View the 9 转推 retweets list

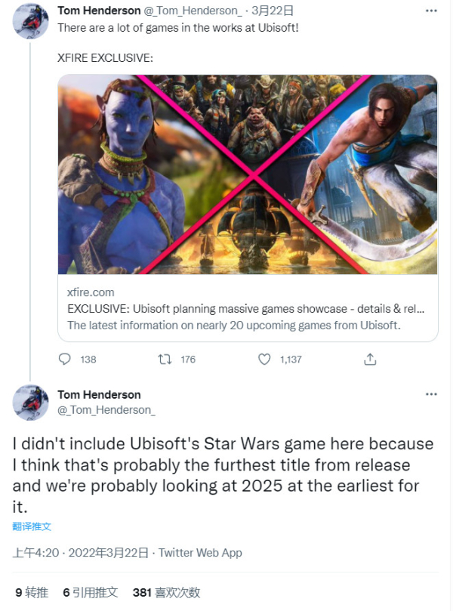(x=32, y=593)
